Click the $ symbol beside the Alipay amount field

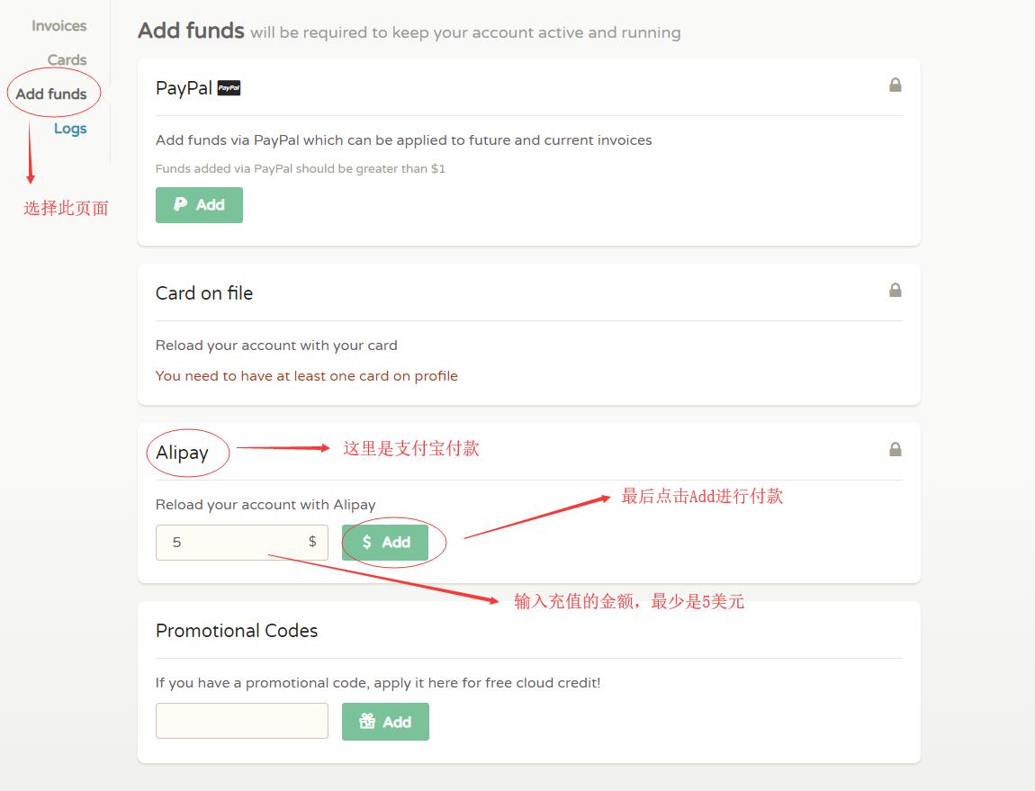313,542
